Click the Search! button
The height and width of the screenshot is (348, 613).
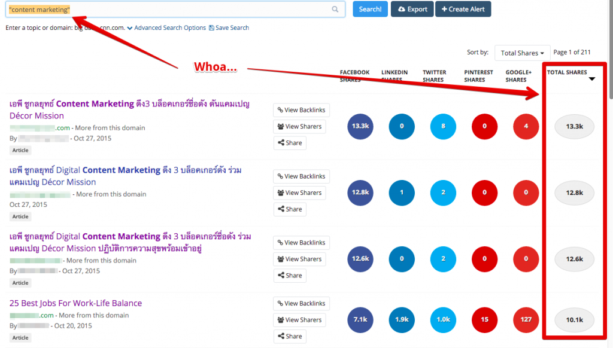point(370,9)
